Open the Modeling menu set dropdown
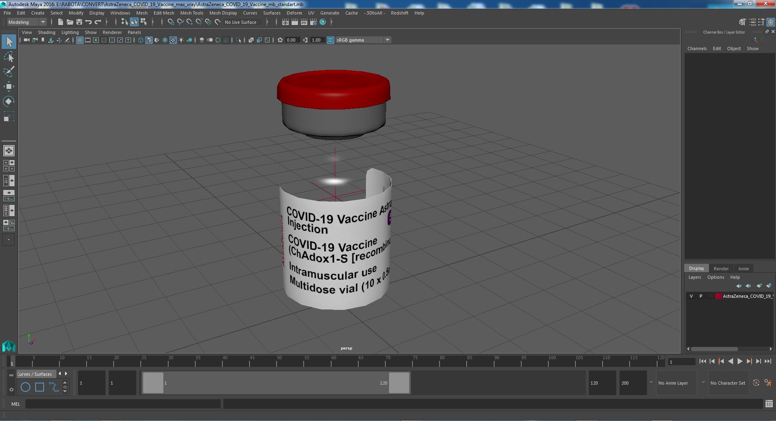This screenshot has width=776, height=421. (27, 22)
